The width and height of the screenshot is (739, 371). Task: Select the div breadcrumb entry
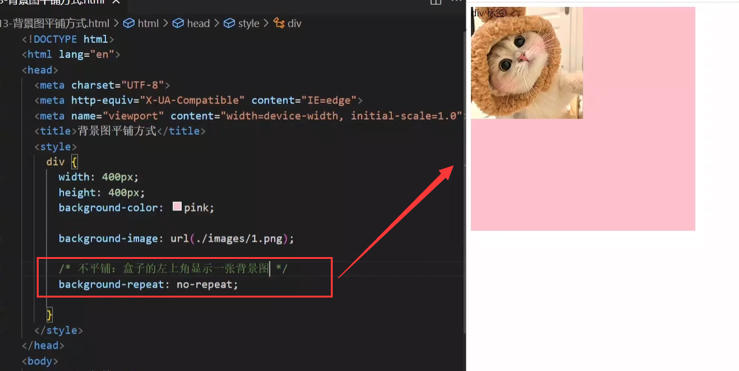pyautogui.click(x=294, y=23)
